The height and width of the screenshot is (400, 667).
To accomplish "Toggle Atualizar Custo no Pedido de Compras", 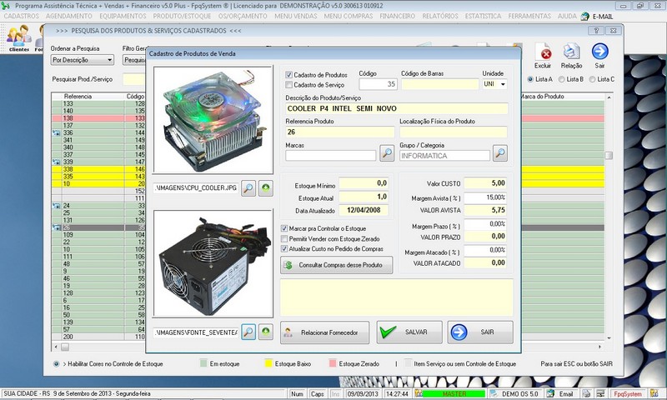I will click(284, 249).
